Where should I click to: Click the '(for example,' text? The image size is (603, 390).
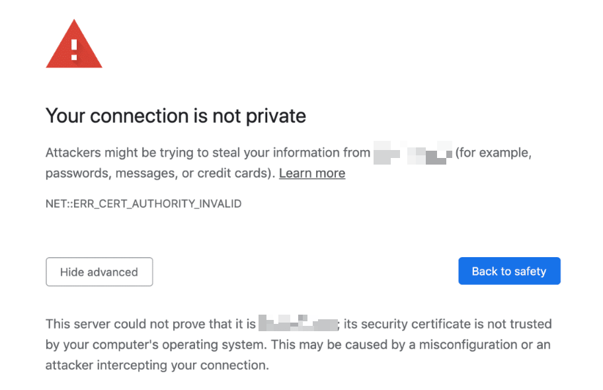[493, 153]
